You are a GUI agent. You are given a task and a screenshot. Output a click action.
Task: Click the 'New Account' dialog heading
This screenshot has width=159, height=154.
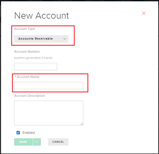point(42,16)
